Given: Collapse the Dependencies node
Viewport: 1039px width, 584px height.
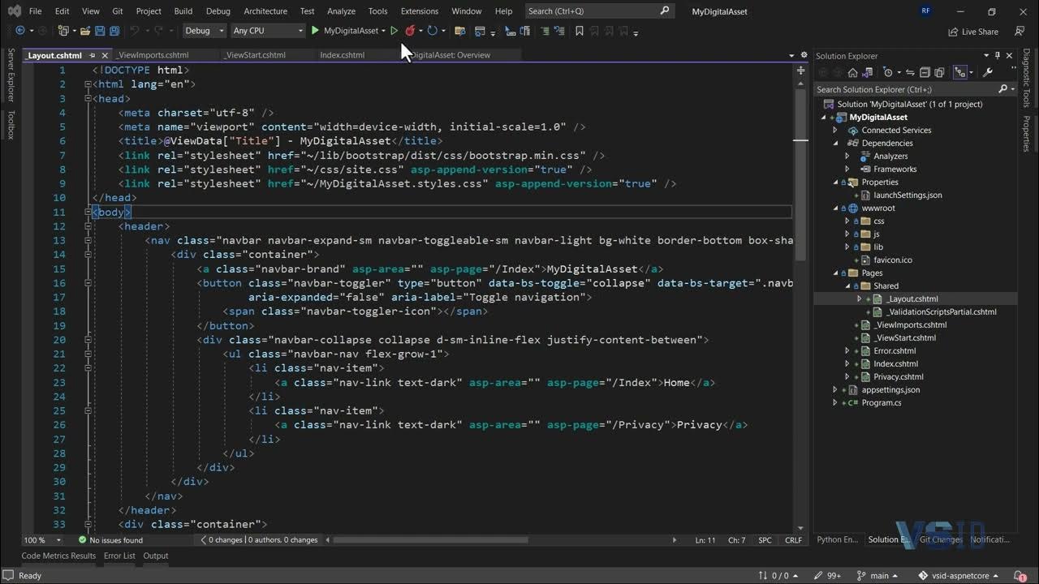Looking at the screenshot, I should click(834, 143).
